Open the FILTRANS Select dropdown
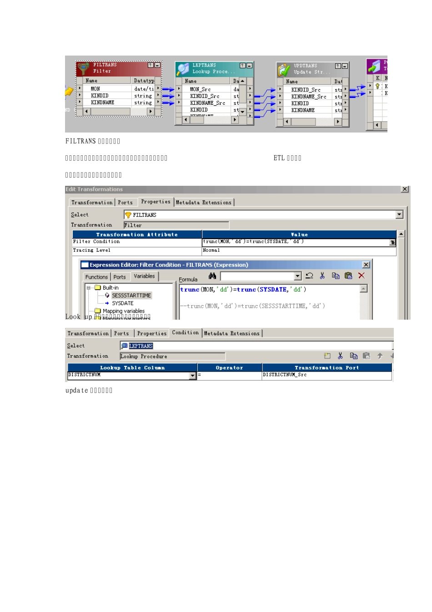Viewport: 432px width, 612px height. click(x=399, y=214)
